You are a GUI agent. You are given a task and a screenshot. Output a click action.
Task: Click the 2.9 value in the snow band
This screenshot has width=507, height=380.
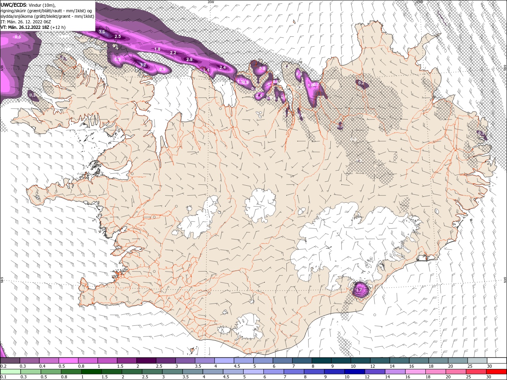[189, 59]
